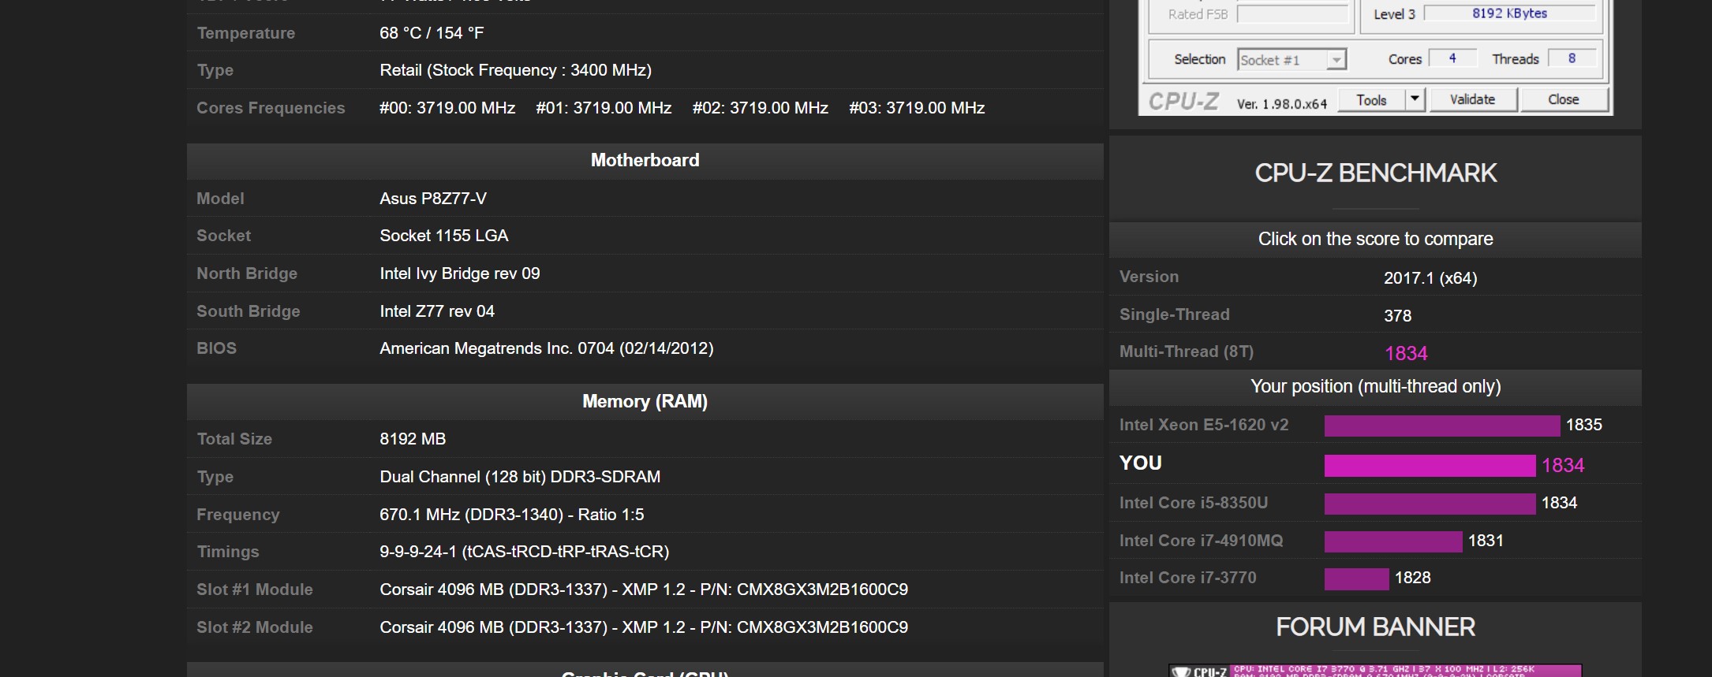Image resolution: width=1712 pixels, height=677 pixels.
Task: Open the Socket #1 selection combo box
Action: tap(1291, 60)
